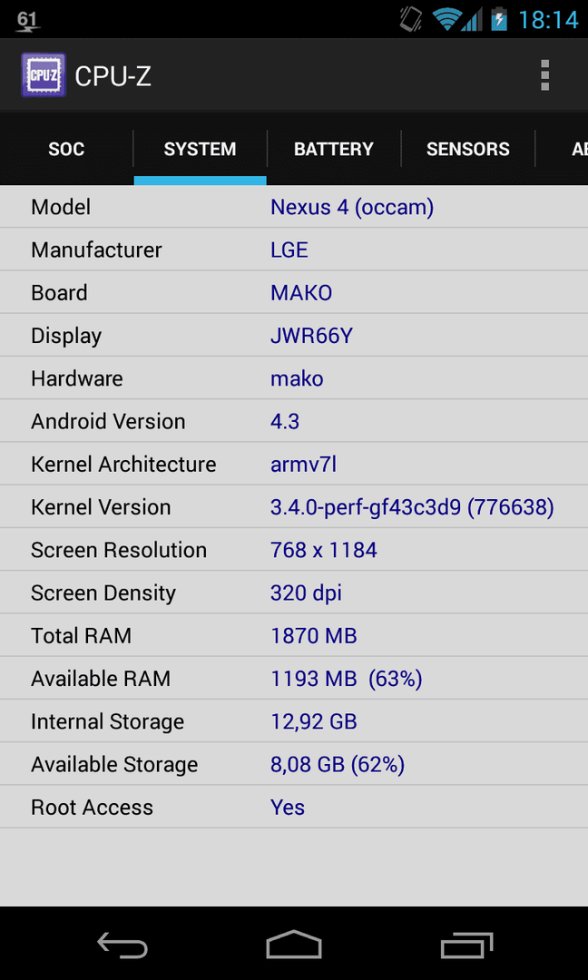
Task: Tap the Root Access row
Action: pyautogui.click(x=294, y=808)
